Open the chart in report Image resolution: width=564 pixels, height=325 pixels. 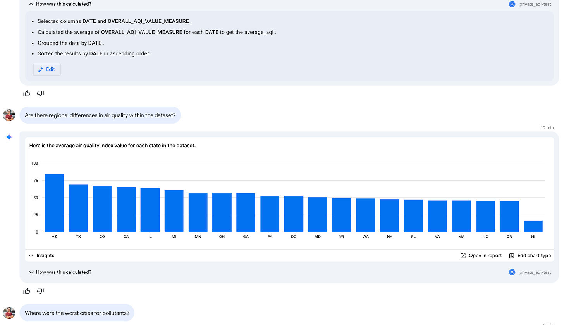point(481,256)
